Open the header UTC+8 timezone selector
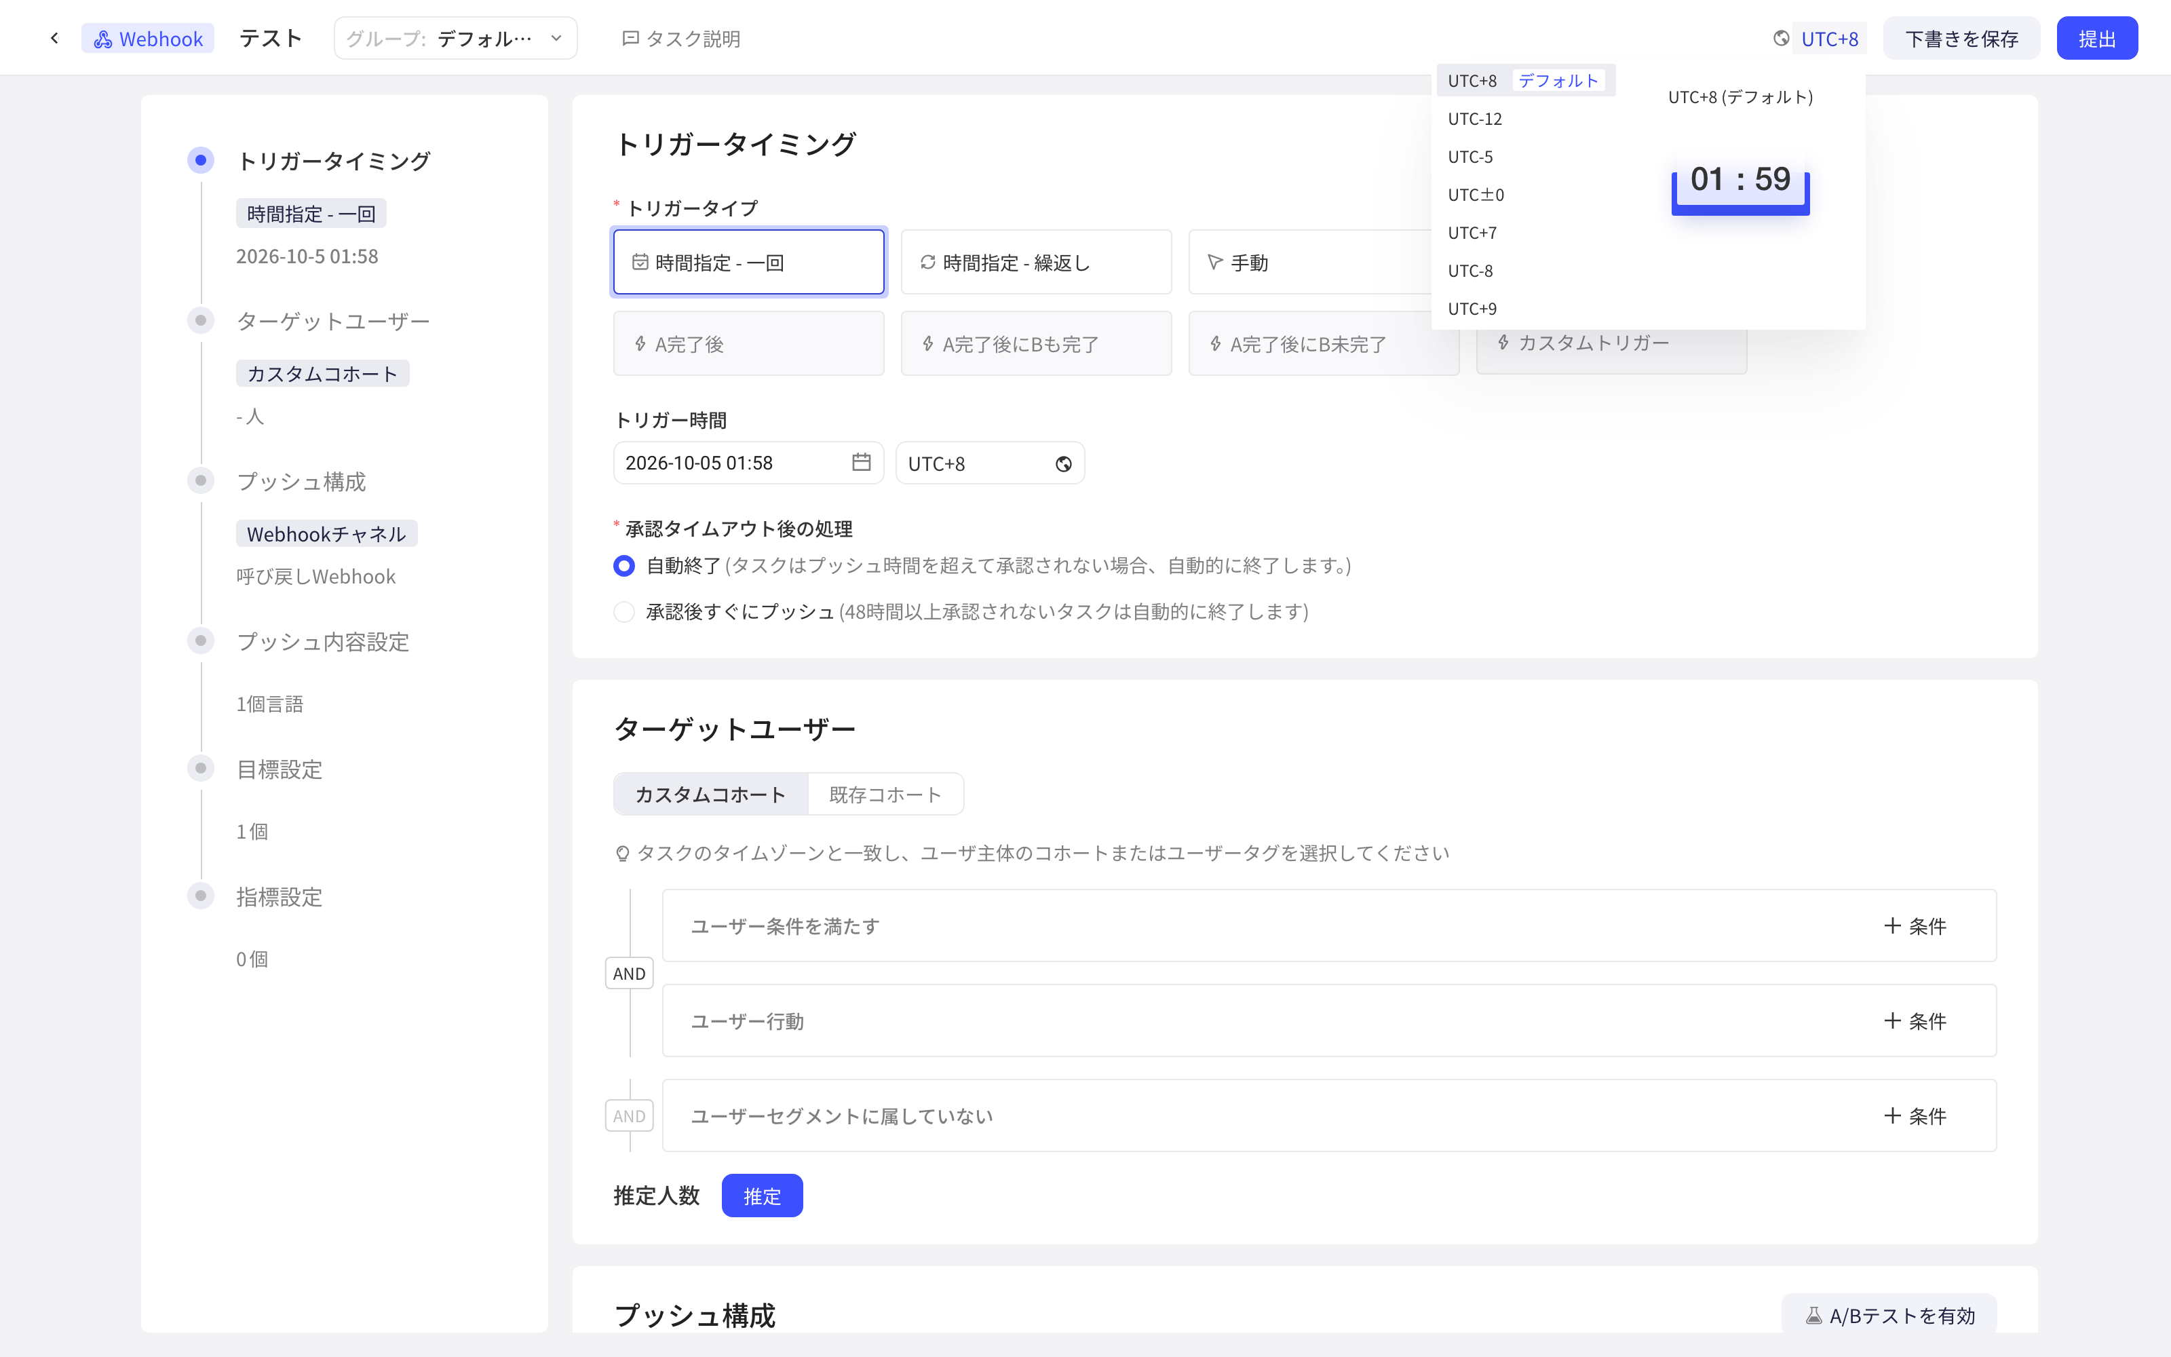 1829,39
